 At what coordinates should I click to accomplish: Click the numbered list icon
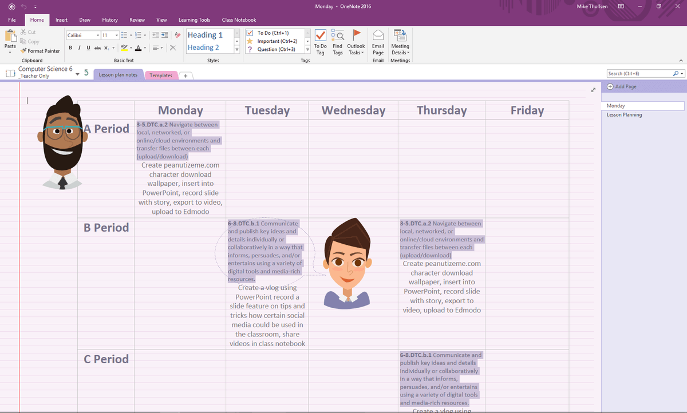[x=137, y=35]
